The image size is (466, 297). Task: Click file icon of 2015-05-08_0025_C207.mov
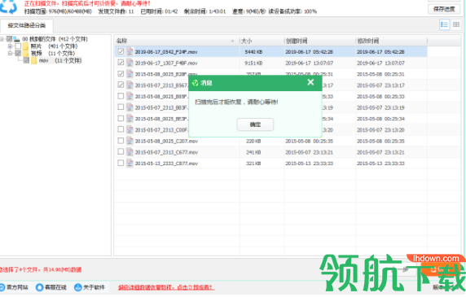[130, 141]
